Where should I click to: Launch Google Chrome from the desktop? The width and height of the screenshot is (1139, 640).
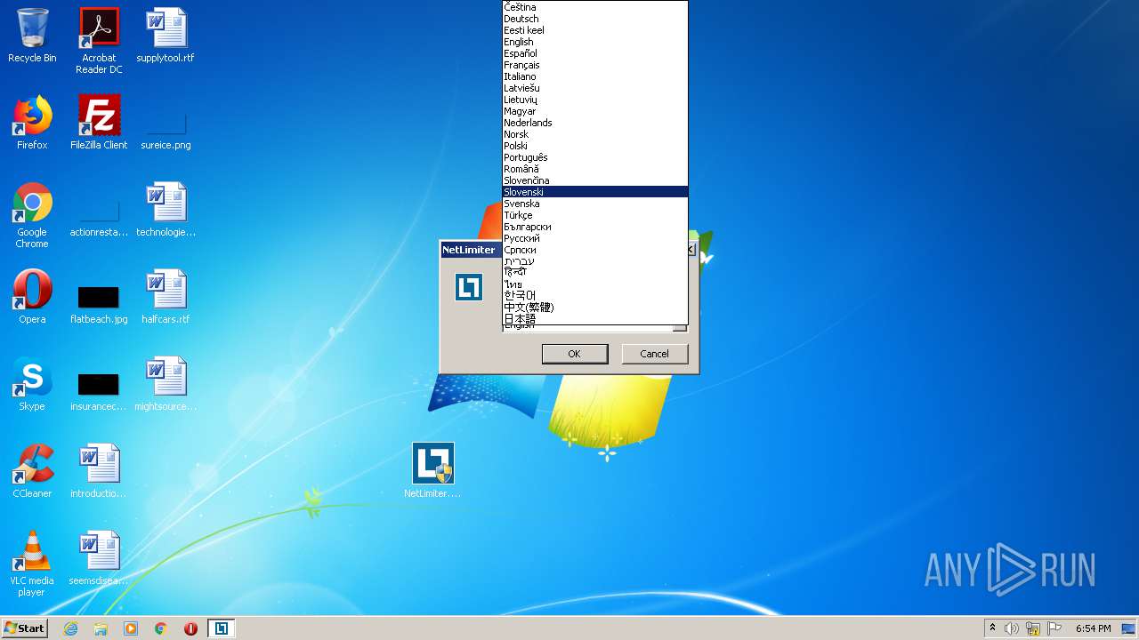click(32, 215)
